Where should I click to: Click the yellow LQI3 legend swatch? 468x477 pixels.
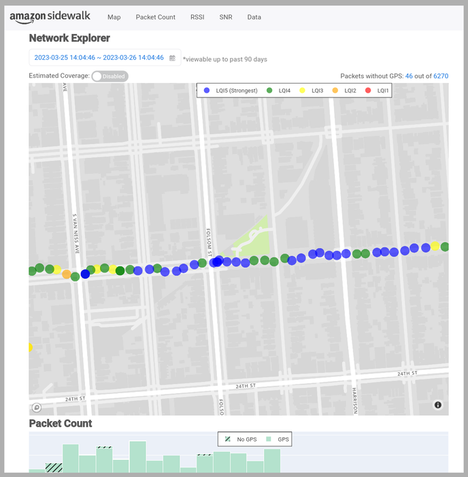click(x=303, y=91)
